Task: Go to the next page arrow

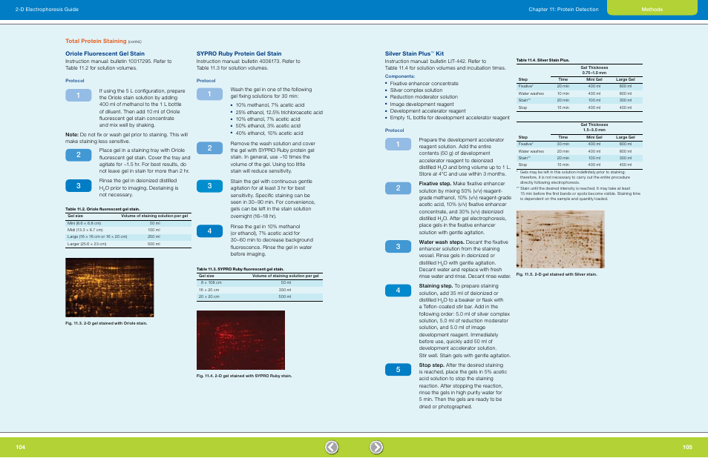Action: coord(376,447)
